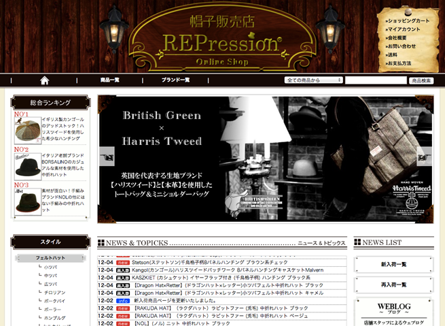Open RAKUDA HAT ラビットファー ベージュ news item
Screen dimensions: 445x326
[x=221, y=316]
